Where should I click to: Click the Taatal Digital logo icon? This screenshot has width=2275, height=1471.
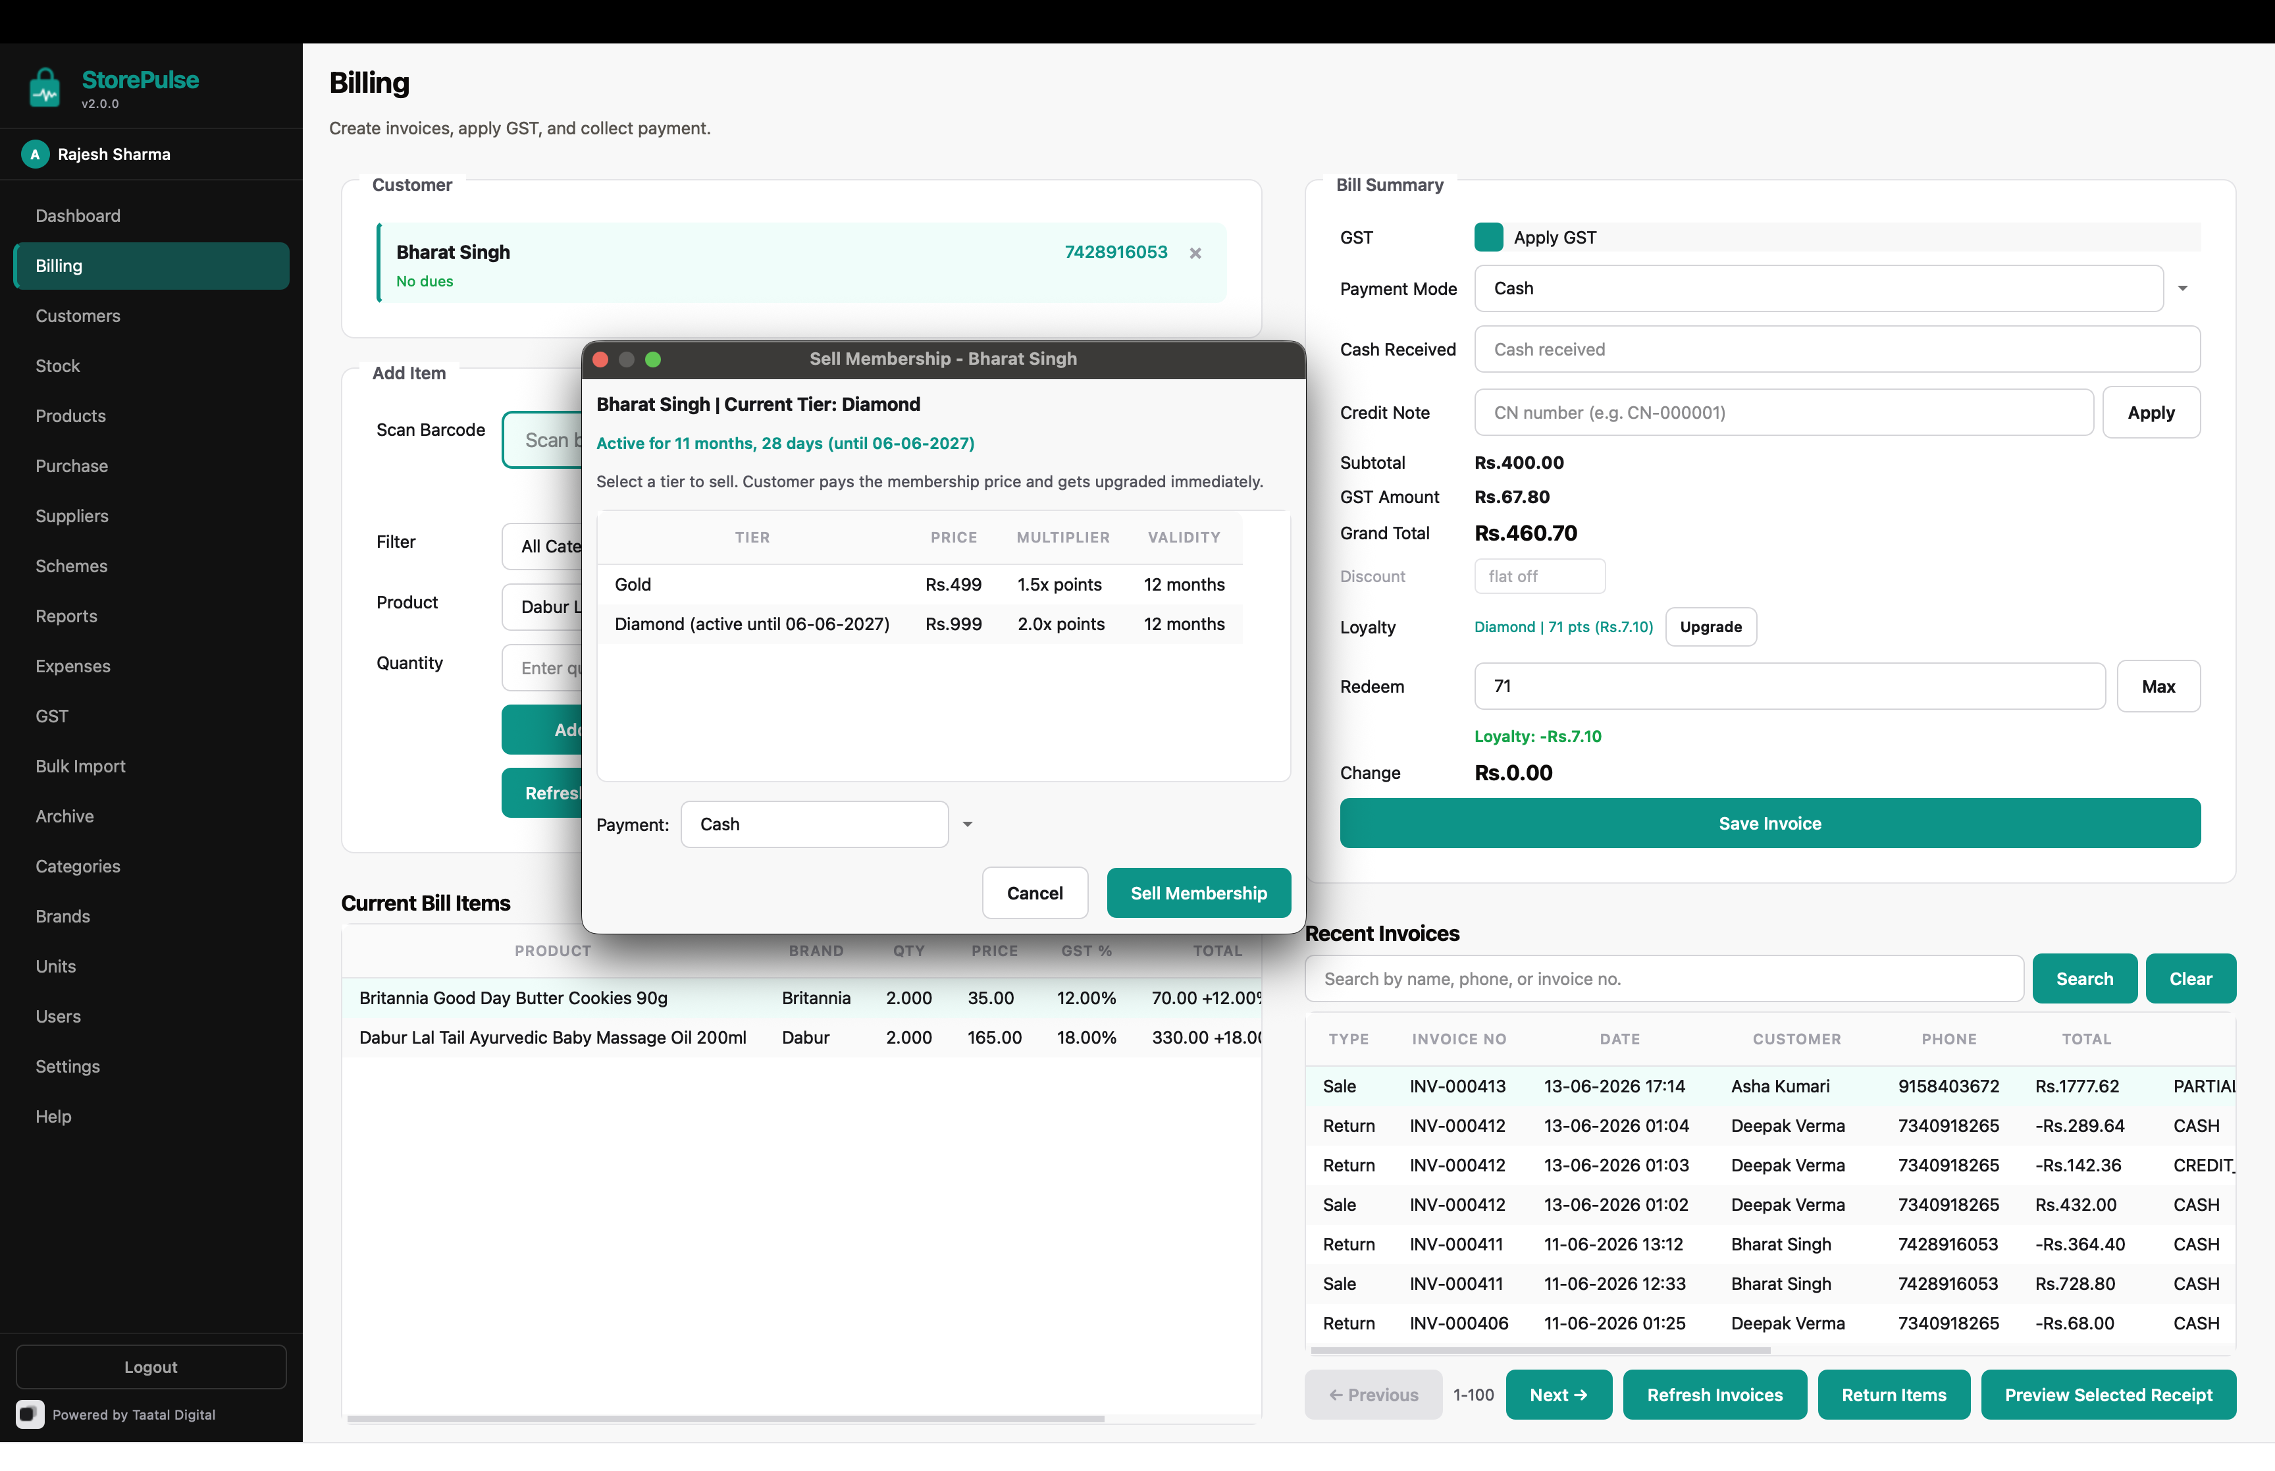tap(30, 1414)
